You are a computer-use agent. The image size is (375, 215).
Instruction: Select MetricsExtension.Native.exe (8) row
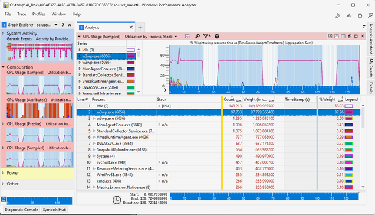pos(218,187)
